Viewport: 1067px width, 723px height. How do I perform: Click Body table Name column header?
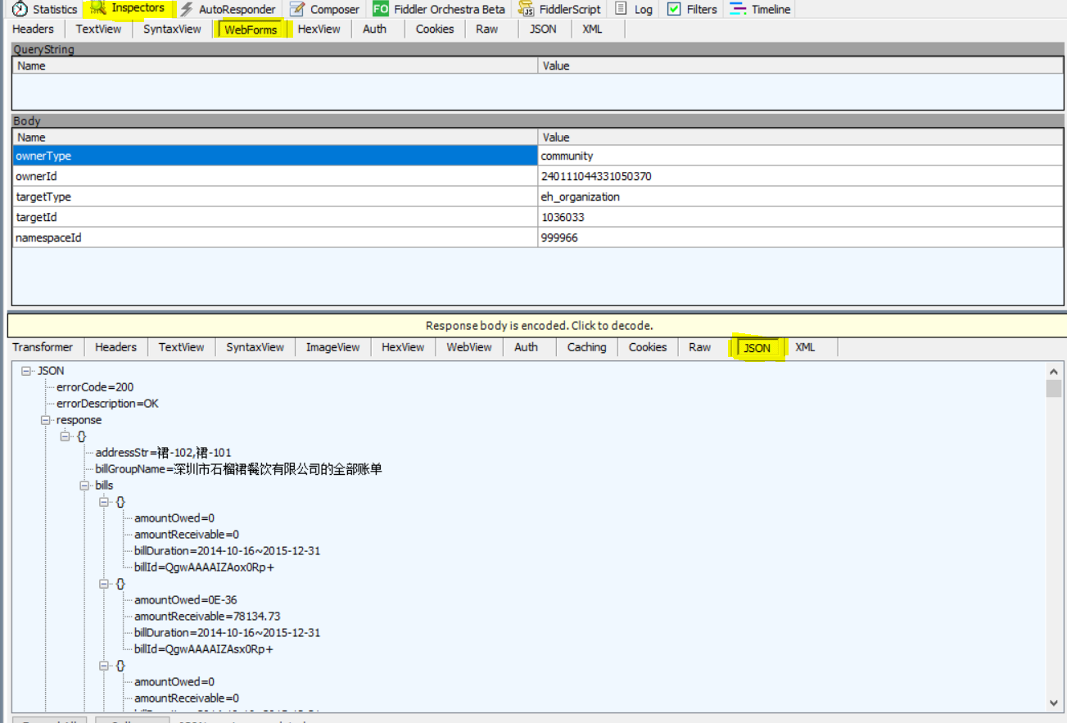[x=275, y=137]
